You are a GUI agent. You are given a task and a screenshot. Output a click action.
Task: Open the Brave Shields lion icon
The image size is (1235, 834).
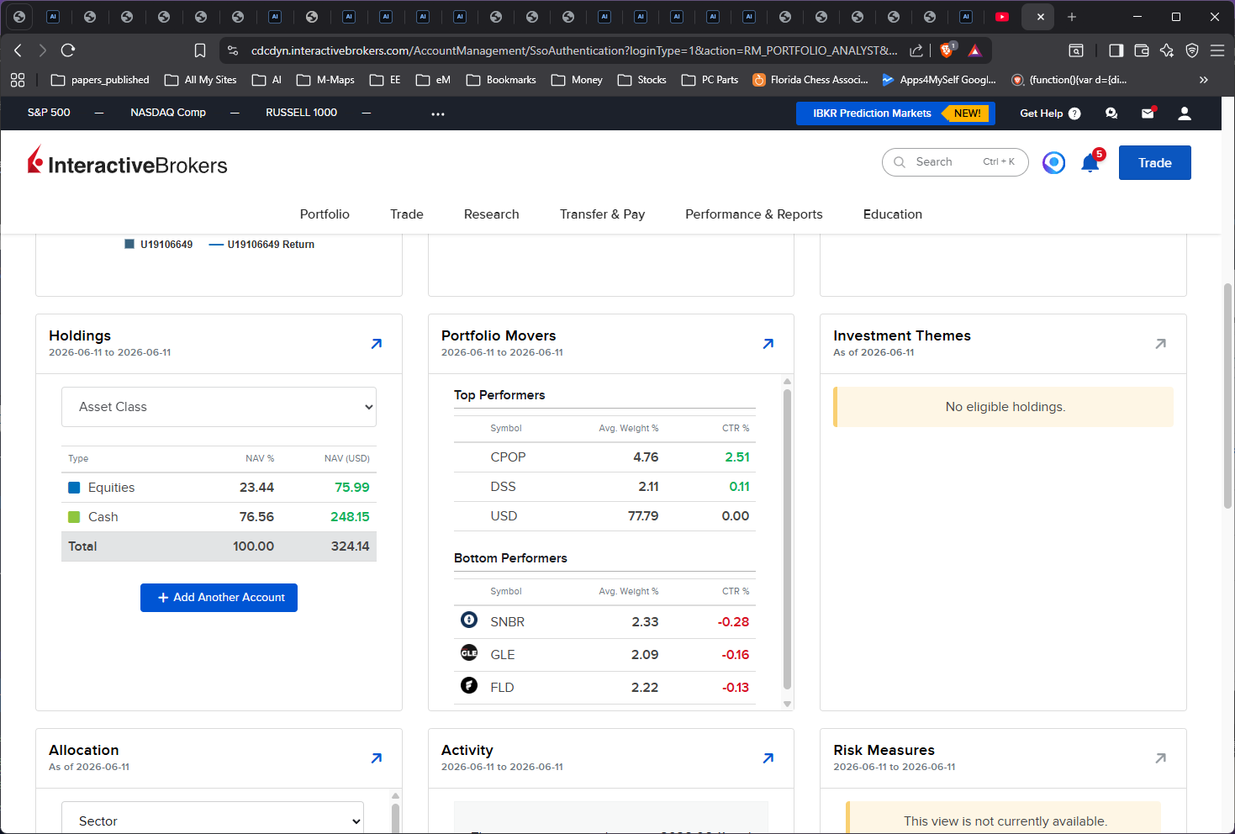click(947, 50)
